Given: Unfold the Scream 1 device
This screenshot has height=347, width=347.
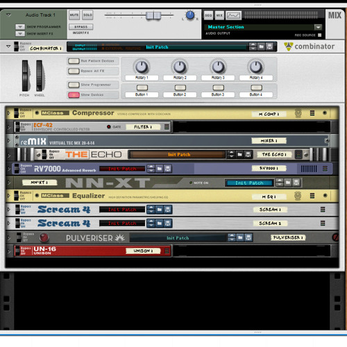Looking at the screenshot, I should click(9, 210).
